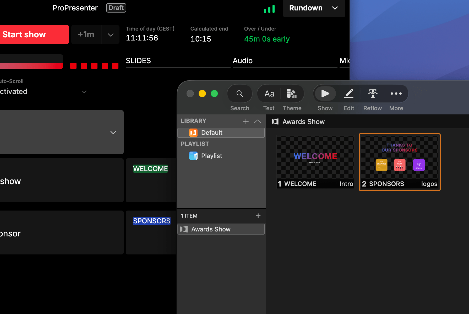Screen dimensions: 469x314
Task: Click the ProPresenter rundown title
Action: click(x=75, y=8)
